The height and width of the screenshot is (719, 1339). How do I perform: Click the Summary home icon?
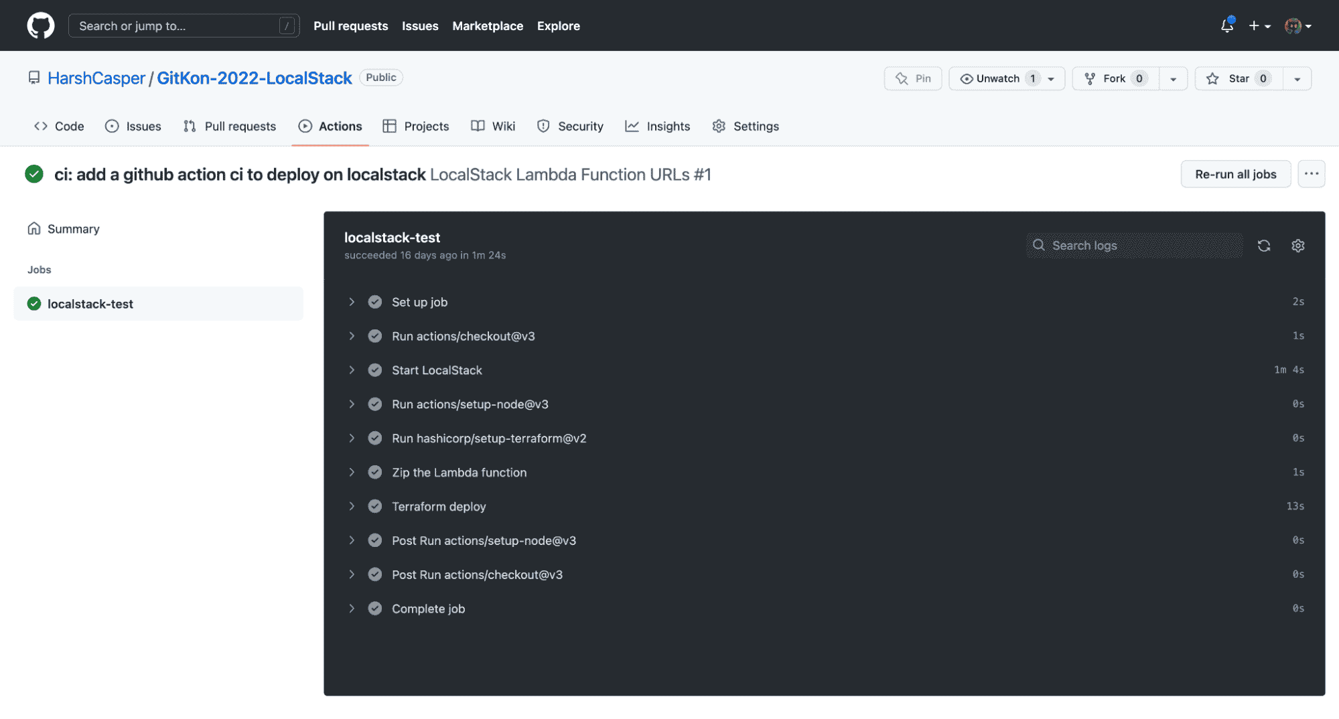click(x=34, y=228)
